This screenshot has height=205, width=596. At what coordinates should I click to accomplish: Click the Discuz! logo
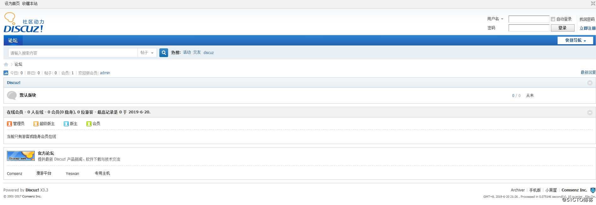(x=24, y=22)
